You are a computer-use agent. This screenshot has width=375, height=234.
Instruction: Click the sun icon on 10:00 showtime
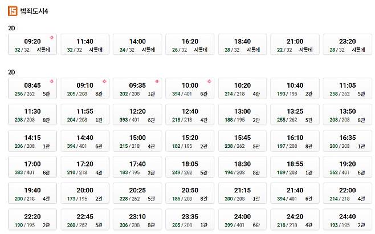pos(209,82)
